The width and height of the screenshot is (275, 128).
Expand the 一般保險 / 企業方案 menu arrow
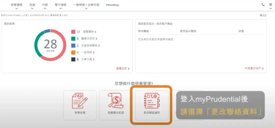coord(86,8)
